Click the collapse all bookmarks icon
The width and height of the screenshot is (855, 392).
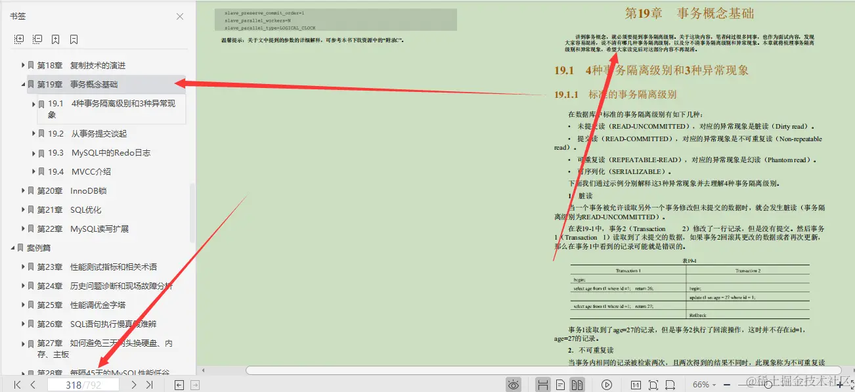click(37, 39)
